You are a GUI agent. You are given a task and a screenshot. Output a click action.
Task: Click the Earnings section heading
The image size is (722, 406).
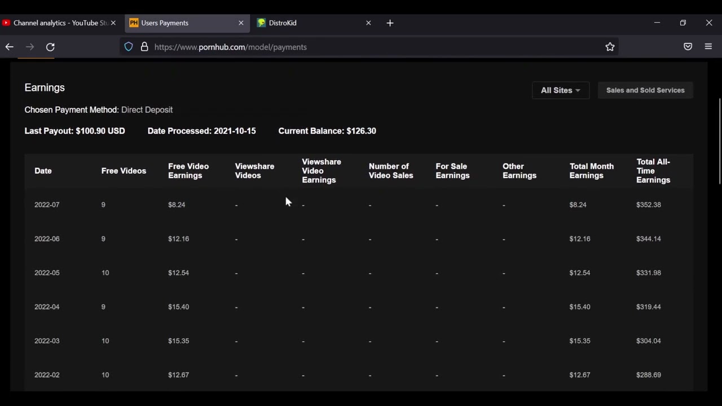pos(45,87)
